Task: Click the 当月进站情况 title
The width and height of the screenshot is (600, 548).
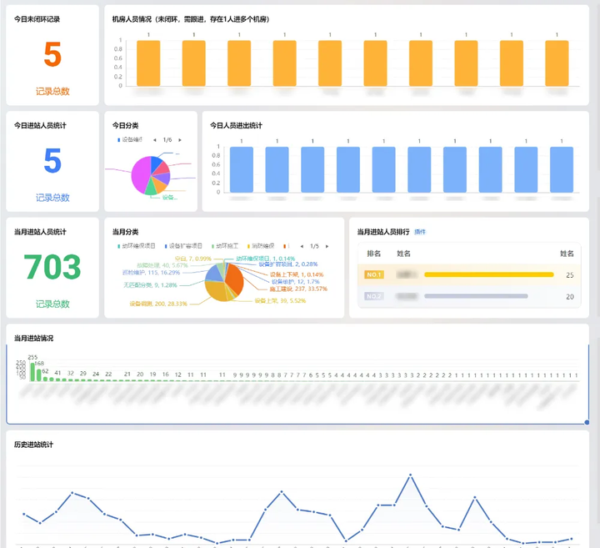Action: point(33,338)
